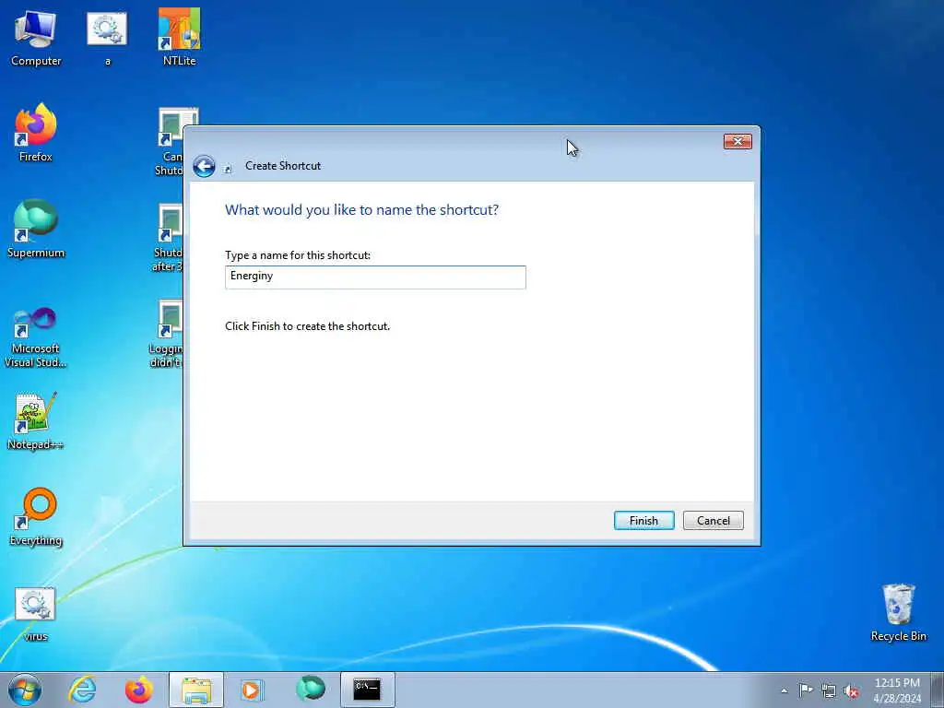Viewport: 944px width, 708px height.
Task: Open the taskbar clock and date
Action: [897, 690]
